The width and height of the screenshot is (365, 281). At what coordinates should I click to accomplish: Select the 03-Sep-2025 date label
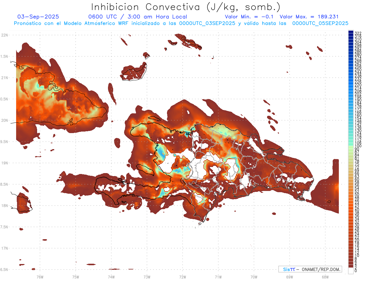click(x=38, y=17)
